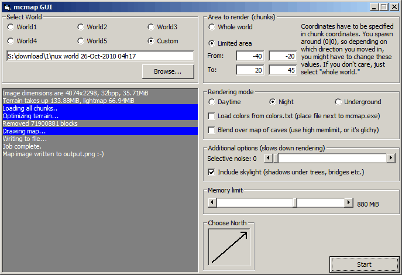Click the custom world path field
402x275 pixels.
pyautogui.click(x=100, y=56)
